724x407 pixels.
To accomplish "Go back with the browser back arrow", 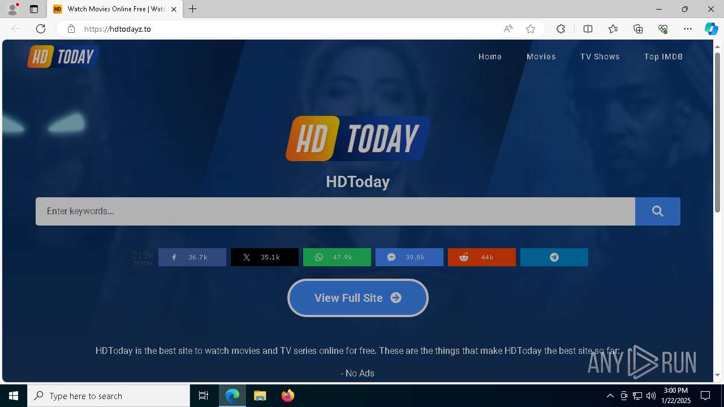I will [x=16, y=29].
